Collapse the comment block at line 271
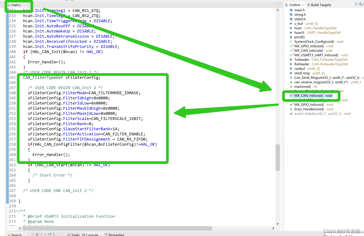This screenshot has width=364, height=236. (17, 211)
